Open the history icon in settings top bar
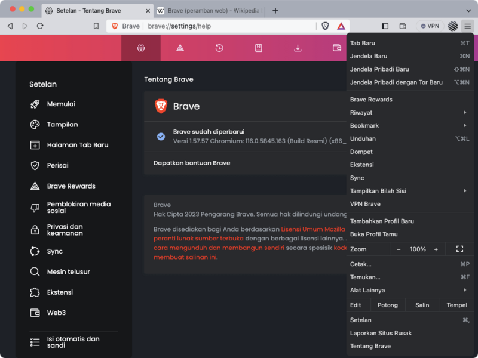This screenshot has width=478, height=358. click(219, 48)
